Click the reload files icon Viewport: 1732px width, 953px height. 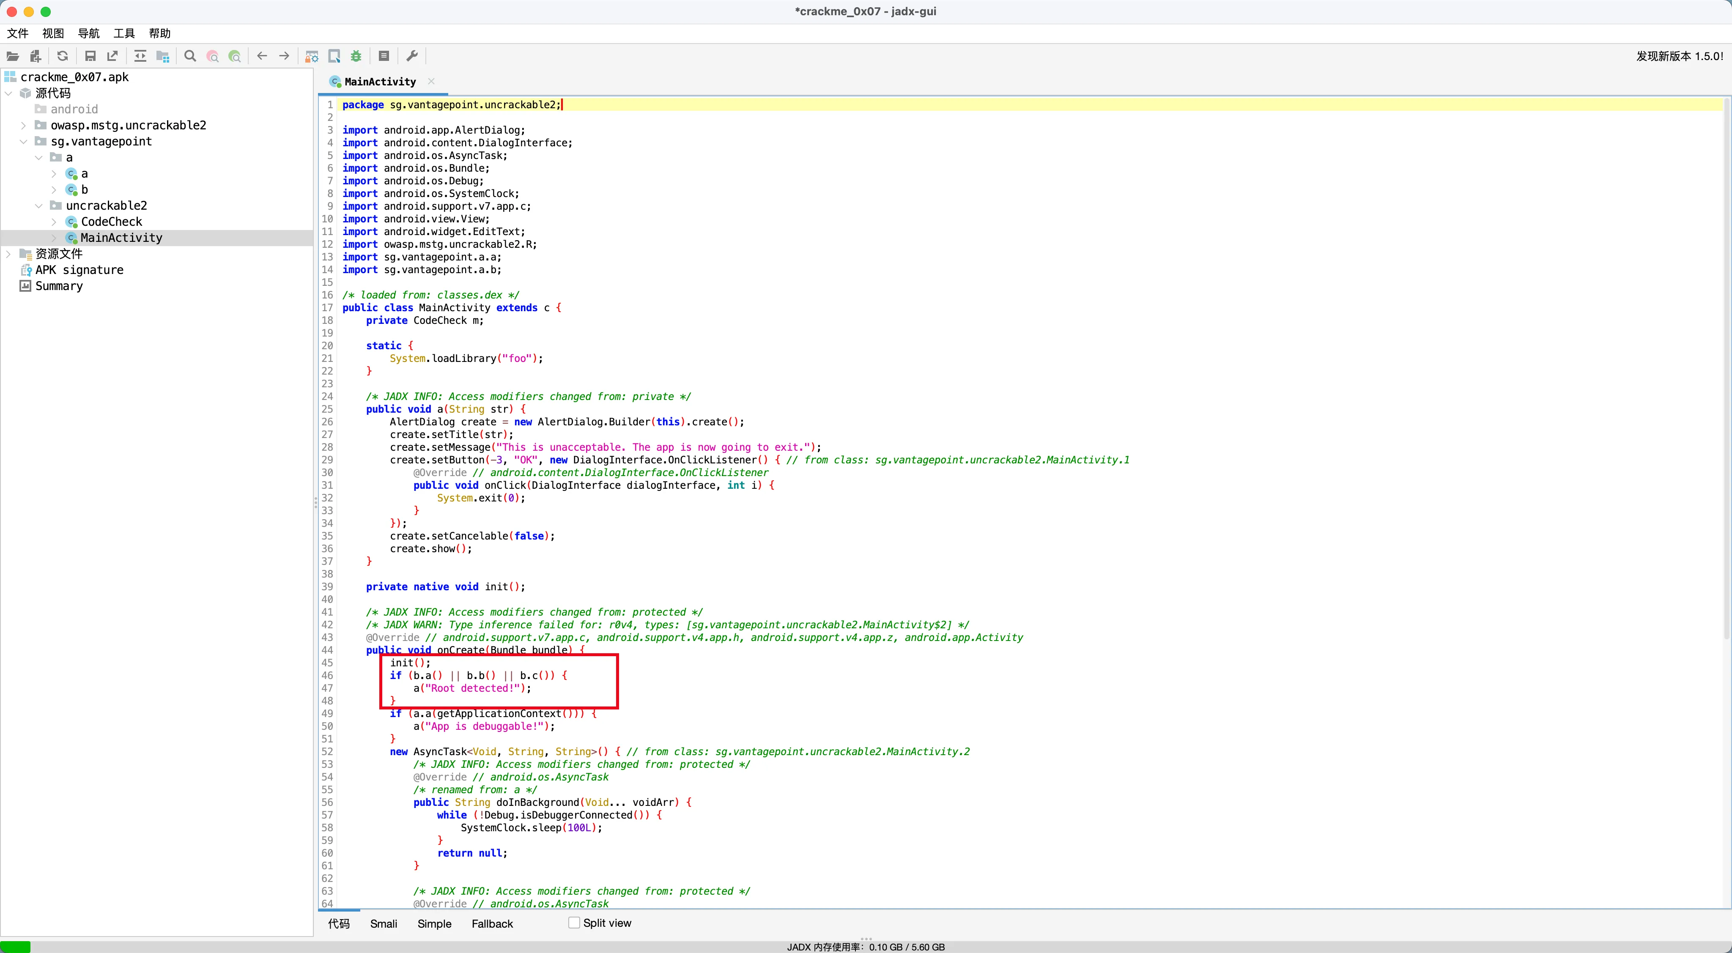[63, 57]
